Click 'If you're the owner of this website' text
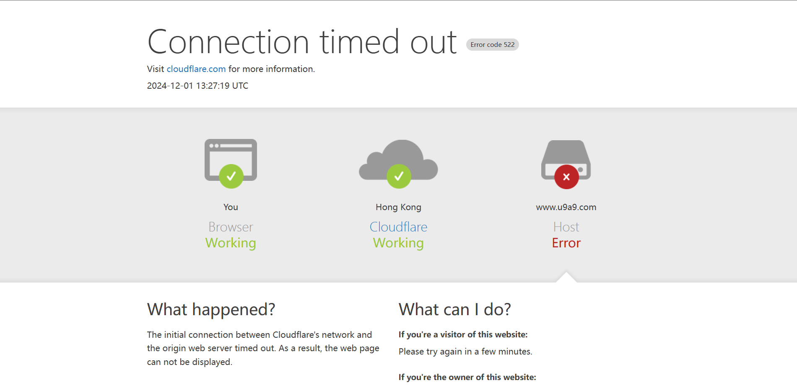 pos(467,377)
